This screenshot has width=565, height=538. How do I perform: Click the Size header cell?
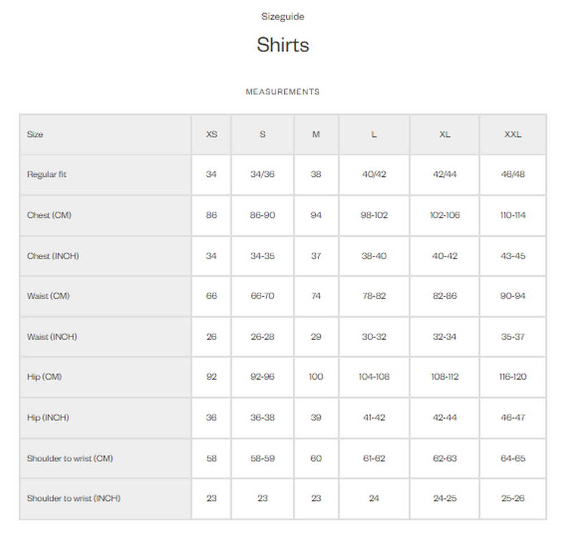(x=106, y=134)
